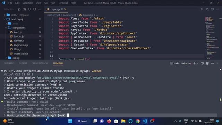The height and width of the screenshot is (125, 222).
Task: Click the VS Code logo icon
Action: tap(3, 3)
